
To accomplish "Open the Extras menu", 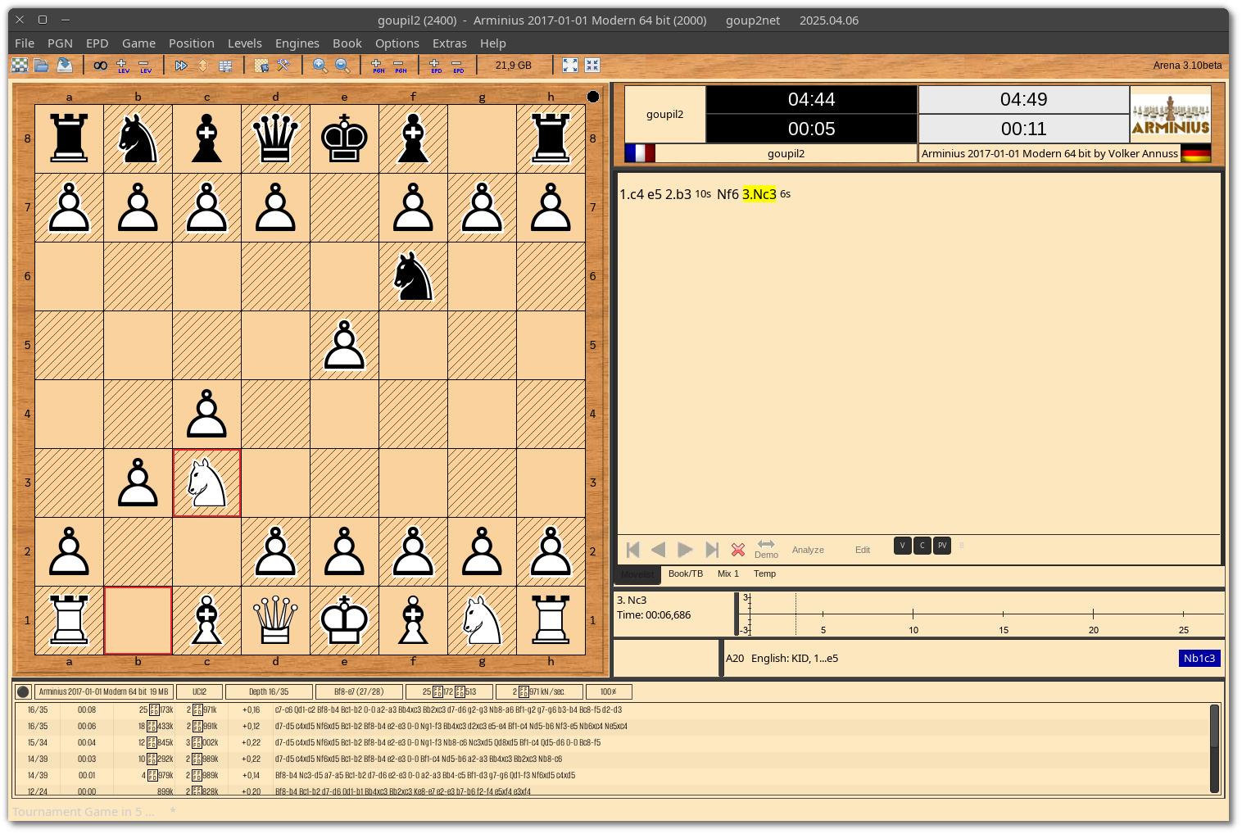I will point(450,43).
